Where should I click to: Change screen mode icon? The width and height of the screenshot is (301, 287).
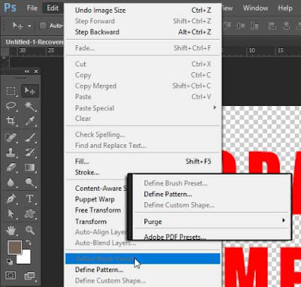coord(29,276)
